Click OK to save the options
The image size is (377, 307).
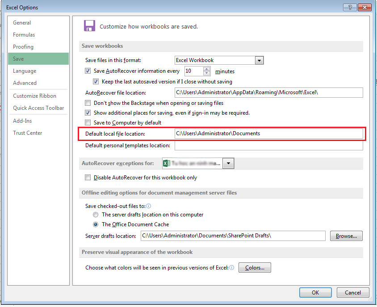(315, 292)
